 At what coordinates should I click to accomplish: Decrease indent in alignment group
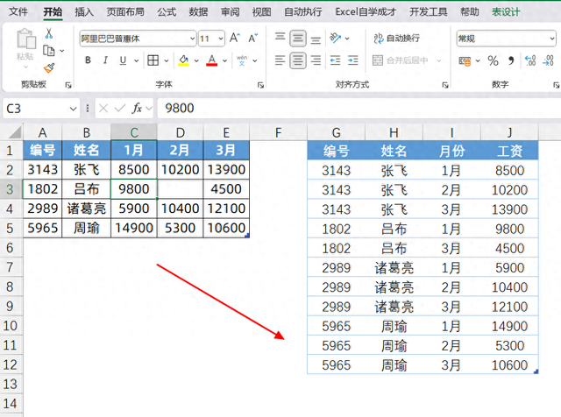point(335,60)
